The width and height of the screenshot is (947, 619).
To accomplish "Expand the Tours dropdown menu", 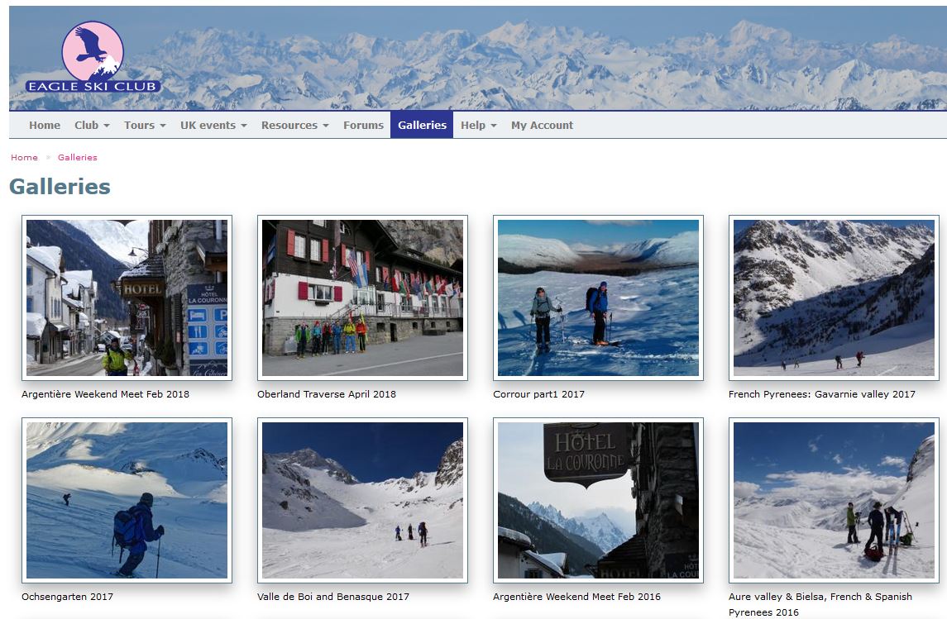I will tap(145, 126).
